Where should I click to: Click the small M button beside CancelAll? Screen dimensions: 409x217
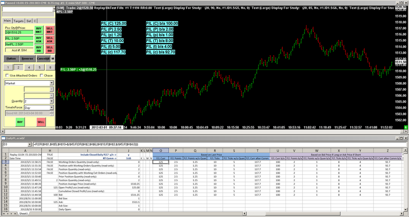pos(53,59)
